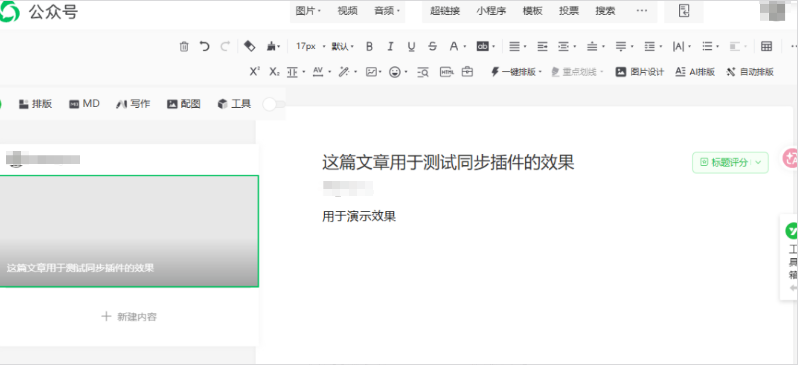Open the text highlight ab color picker
Image resolution: width=798 pixels, height=365 pixels.
tap(486, 46)
